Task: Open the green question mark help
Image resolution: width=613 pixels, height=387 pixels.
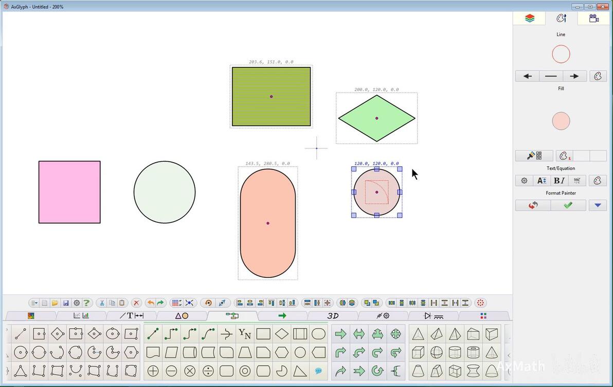Action: [x=86, y=303]
